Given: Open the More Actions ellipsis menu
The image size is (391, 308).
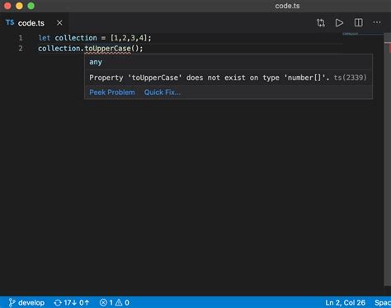Looking at the screenshot, I should click(x=377, y=22).
